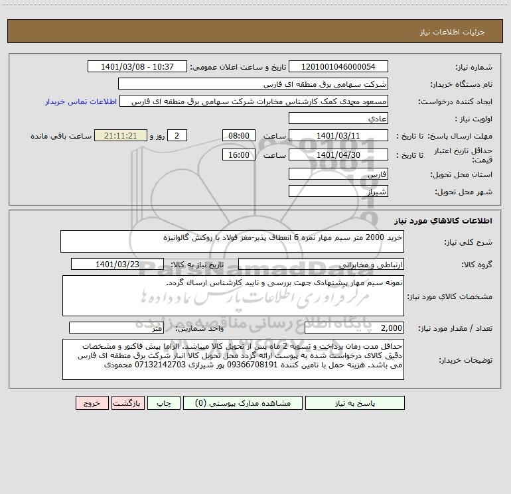Open مشاهده مدارک پیوستی (0) button

(x=243, y=402)
